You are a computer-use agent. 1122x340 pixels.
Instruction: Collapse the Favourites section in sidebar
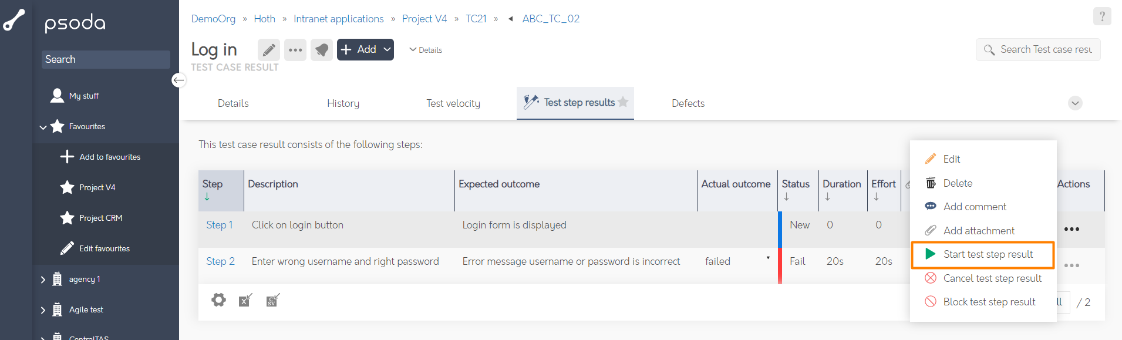pos(42,126)
